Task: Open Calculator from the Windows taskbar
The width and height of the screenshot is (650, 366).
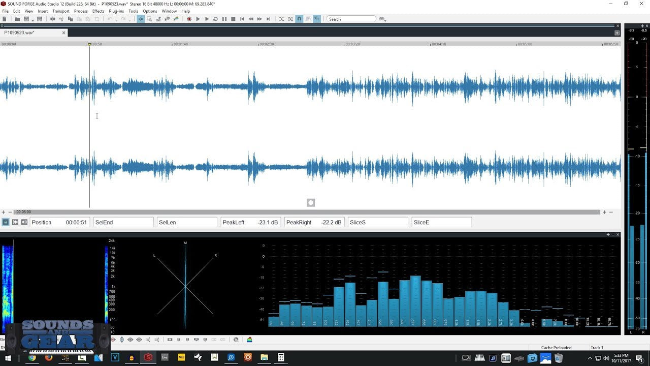Action: (x=280, y=357)
